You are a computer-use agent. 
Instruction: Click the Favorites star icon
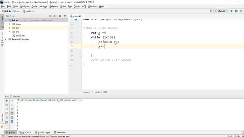click(x=2, y=127)
